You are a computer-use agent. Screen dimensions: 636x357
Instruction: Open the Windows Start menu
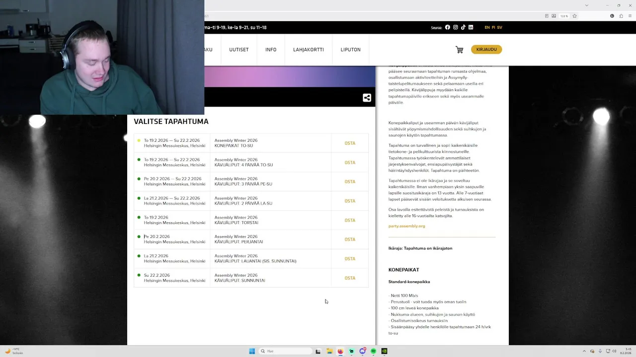coord(252,351)
